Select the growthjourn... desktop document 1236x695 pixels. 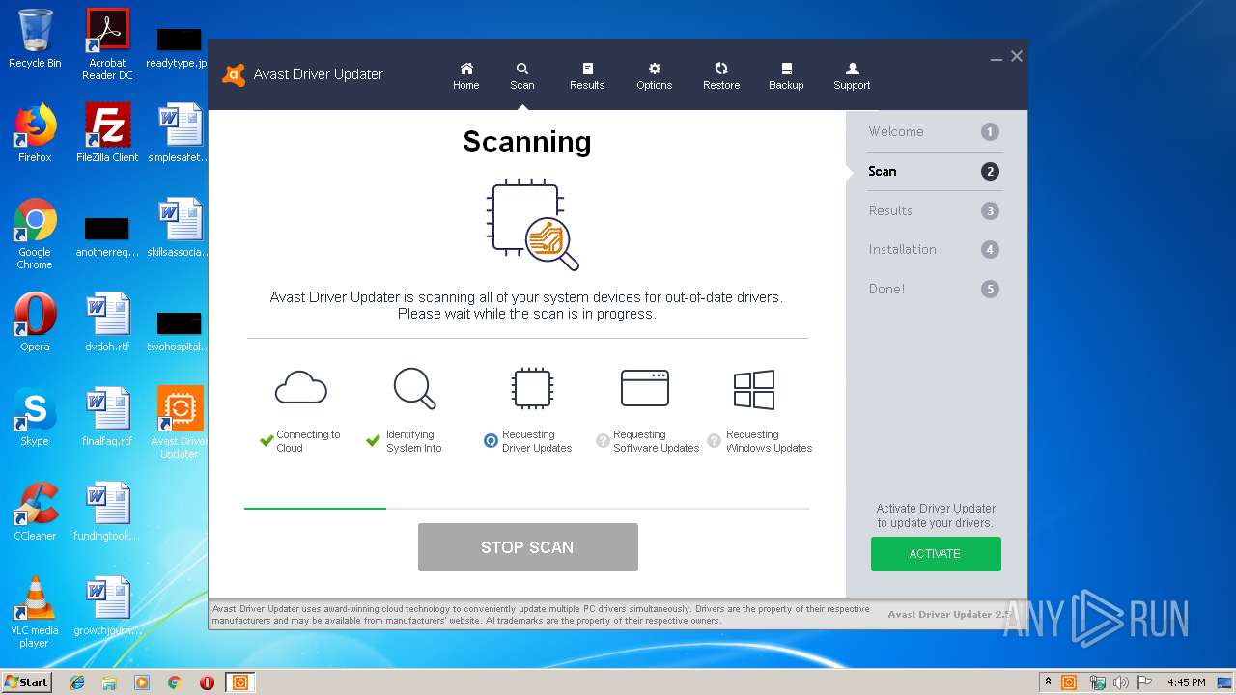[107, 606]
